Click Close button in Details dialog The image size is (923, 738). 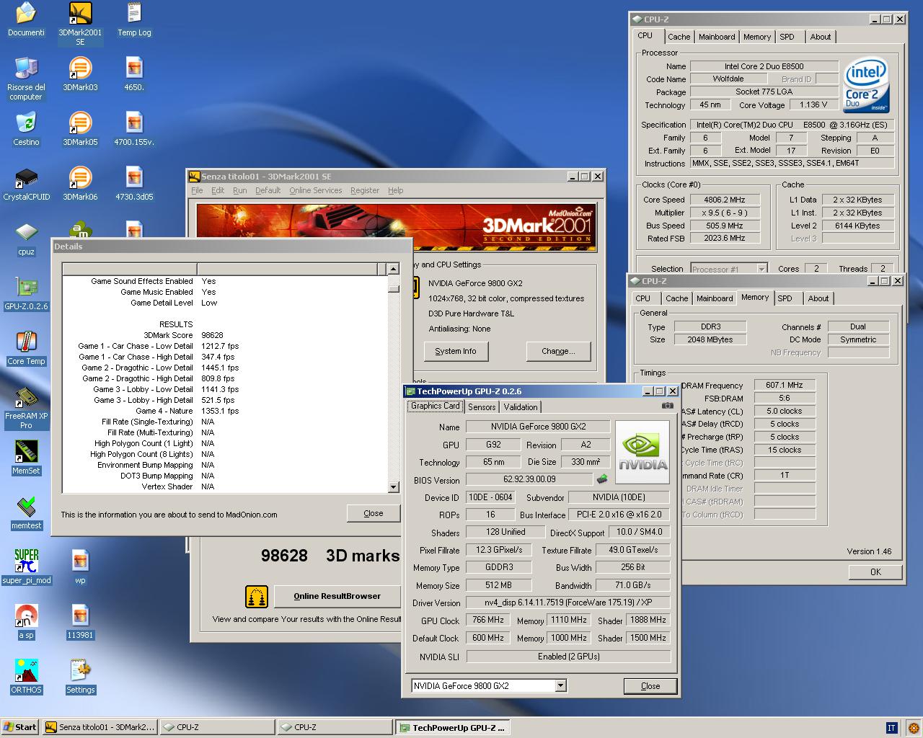[x=373, y=513]
